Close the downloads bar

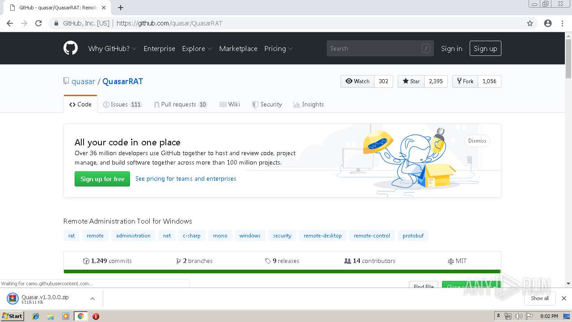tap(564, 298)
